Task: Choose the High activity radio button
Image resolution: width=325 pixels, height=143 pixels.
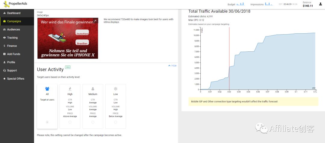Action: [x=70, y=122]
